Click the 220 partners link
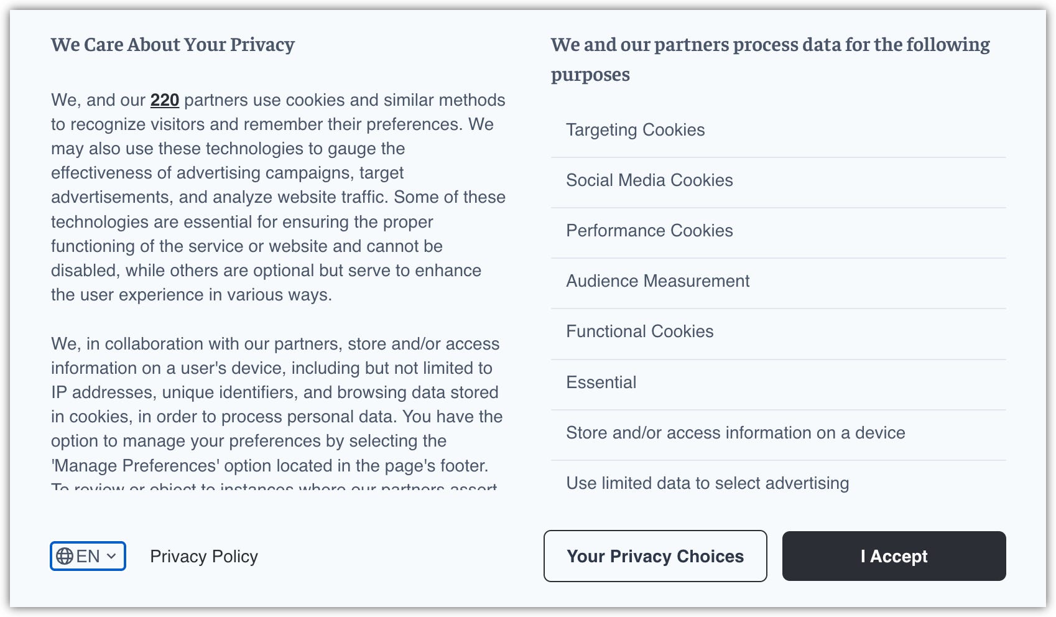Screen dimensions: 1056x617 (164, 100)
